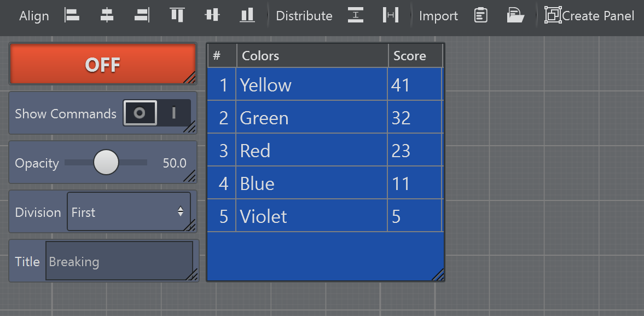
Task: Distribute widgets vertically
Action: (356, 15)
